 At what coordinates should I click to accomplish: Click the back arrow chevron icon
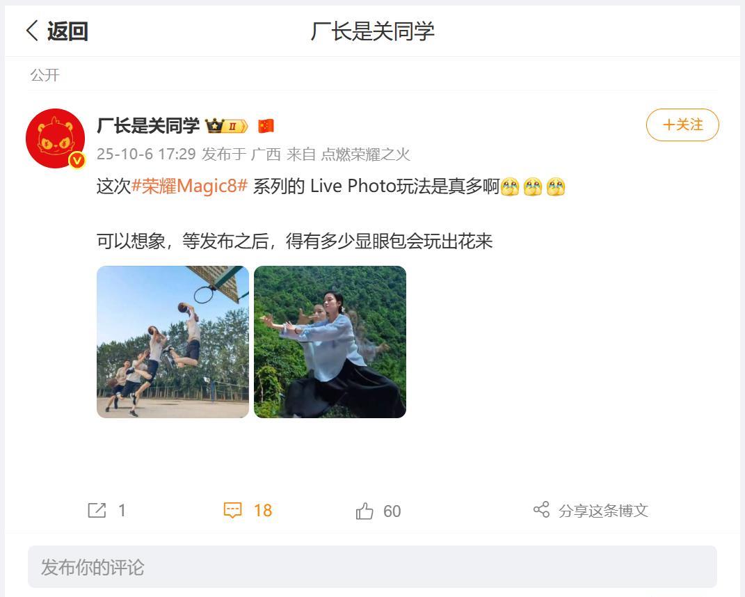[x=32, y=31]
